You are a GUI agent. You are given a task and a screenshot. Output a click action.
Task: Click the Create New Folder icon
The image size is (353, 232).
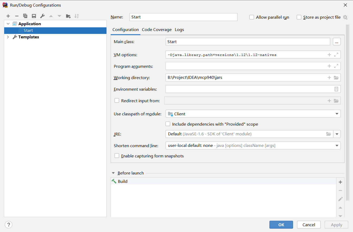tap(68, 16)
